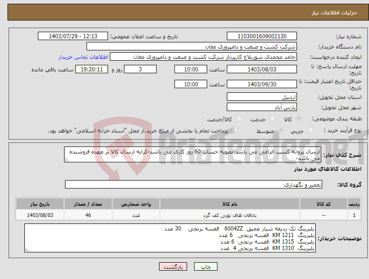Click the response deadline time 10:00 field
The height and width of the screenshot is (279, 369).
(x=191, y=69)
